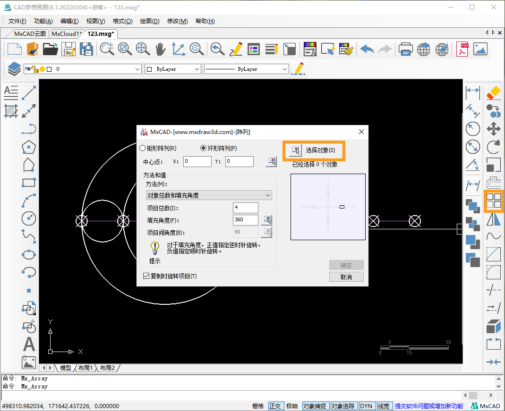505x411 pixels.
Task: Click the Print icon in toolbar
Action: coord(405,49)
